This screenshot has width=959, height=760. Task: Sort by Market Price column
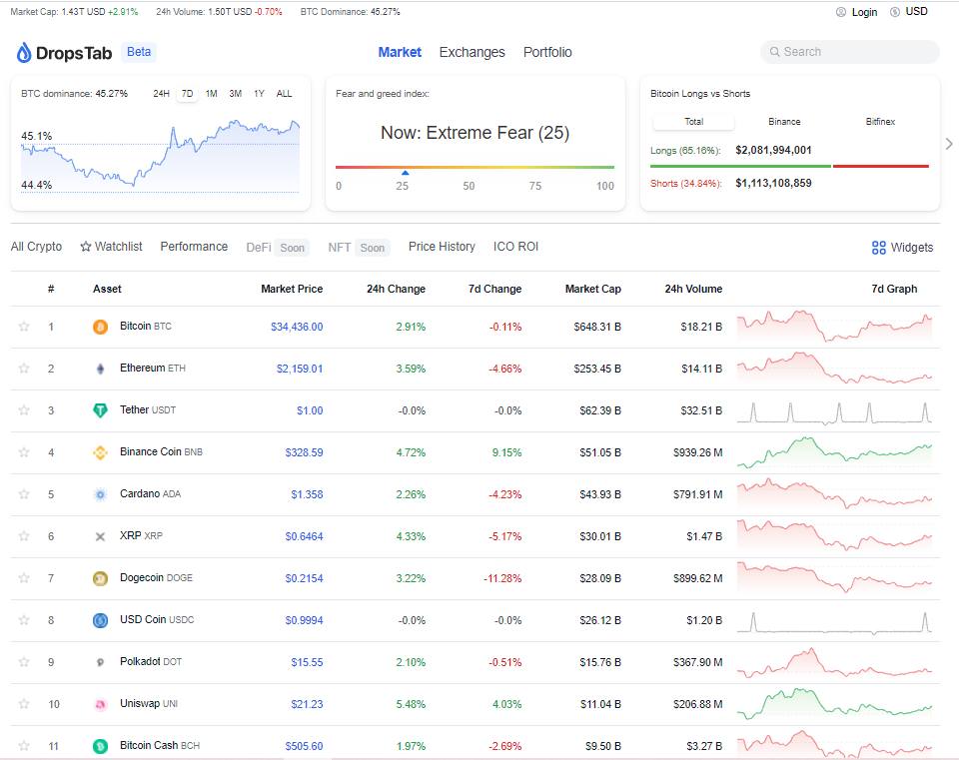coord(292,289)
